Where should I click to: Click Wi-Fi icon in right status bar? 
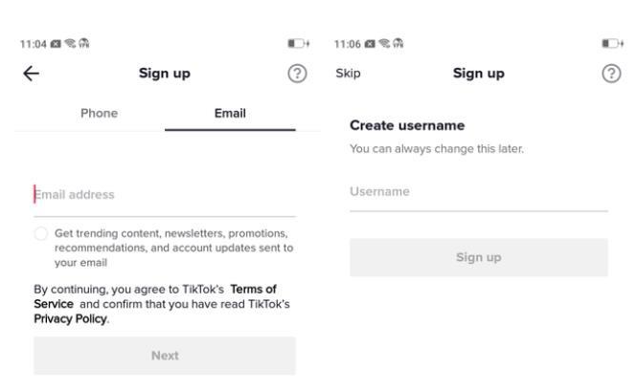point(387,44)
